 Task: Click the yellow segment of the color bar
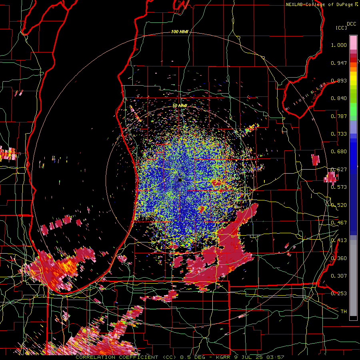pos(353,78)
